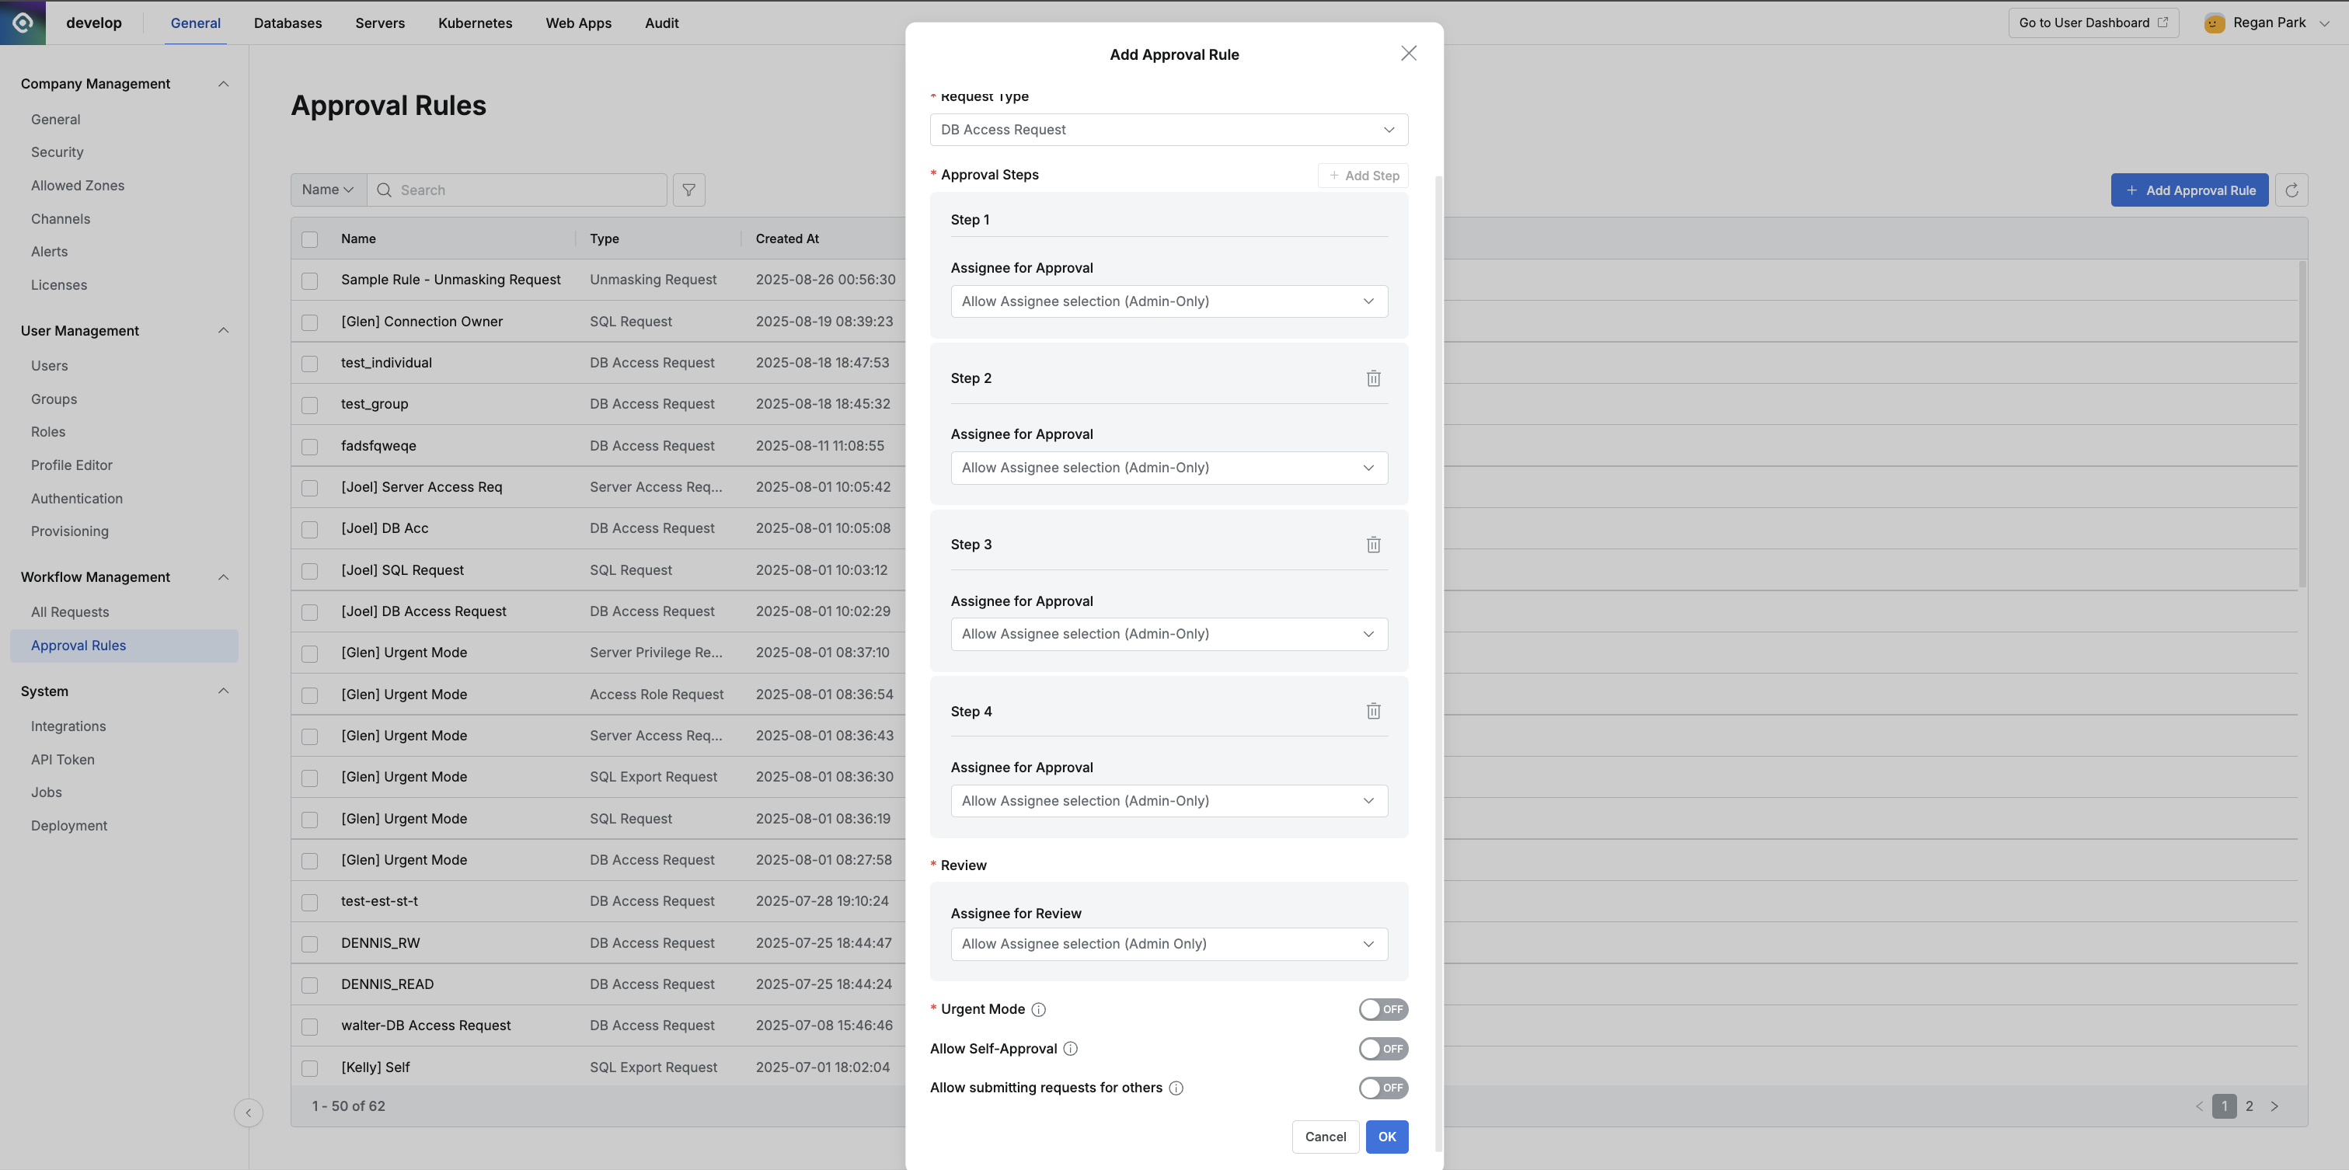Turn on Allow Self-Approval
Image resolution: width=2349 pixels, height=1170 pixels.
point(1383,1049)
